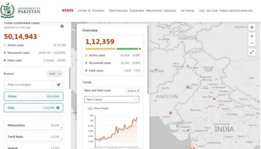Click the Government of Pakistan emblem logo
This screenshot has height=149, width=261.
(7, 10)
